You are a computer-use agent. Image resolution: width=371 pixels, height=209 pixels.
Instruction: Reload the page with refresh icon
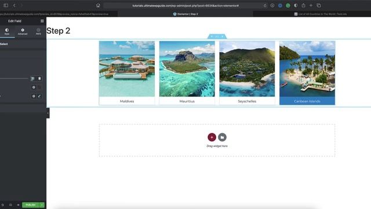[x=265, y=5]
